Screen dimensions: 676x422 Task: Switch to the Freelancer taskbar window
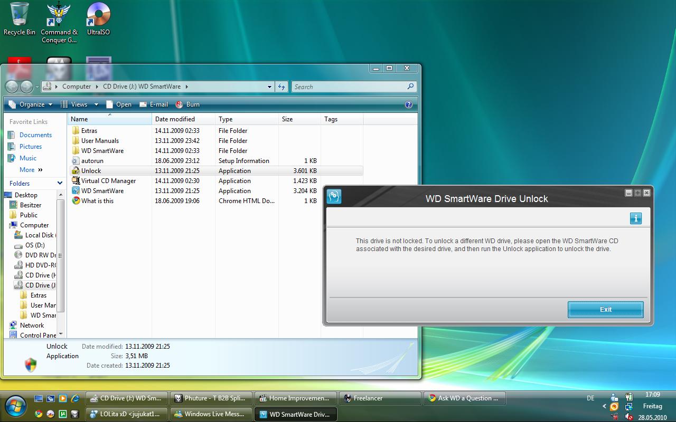380,398
